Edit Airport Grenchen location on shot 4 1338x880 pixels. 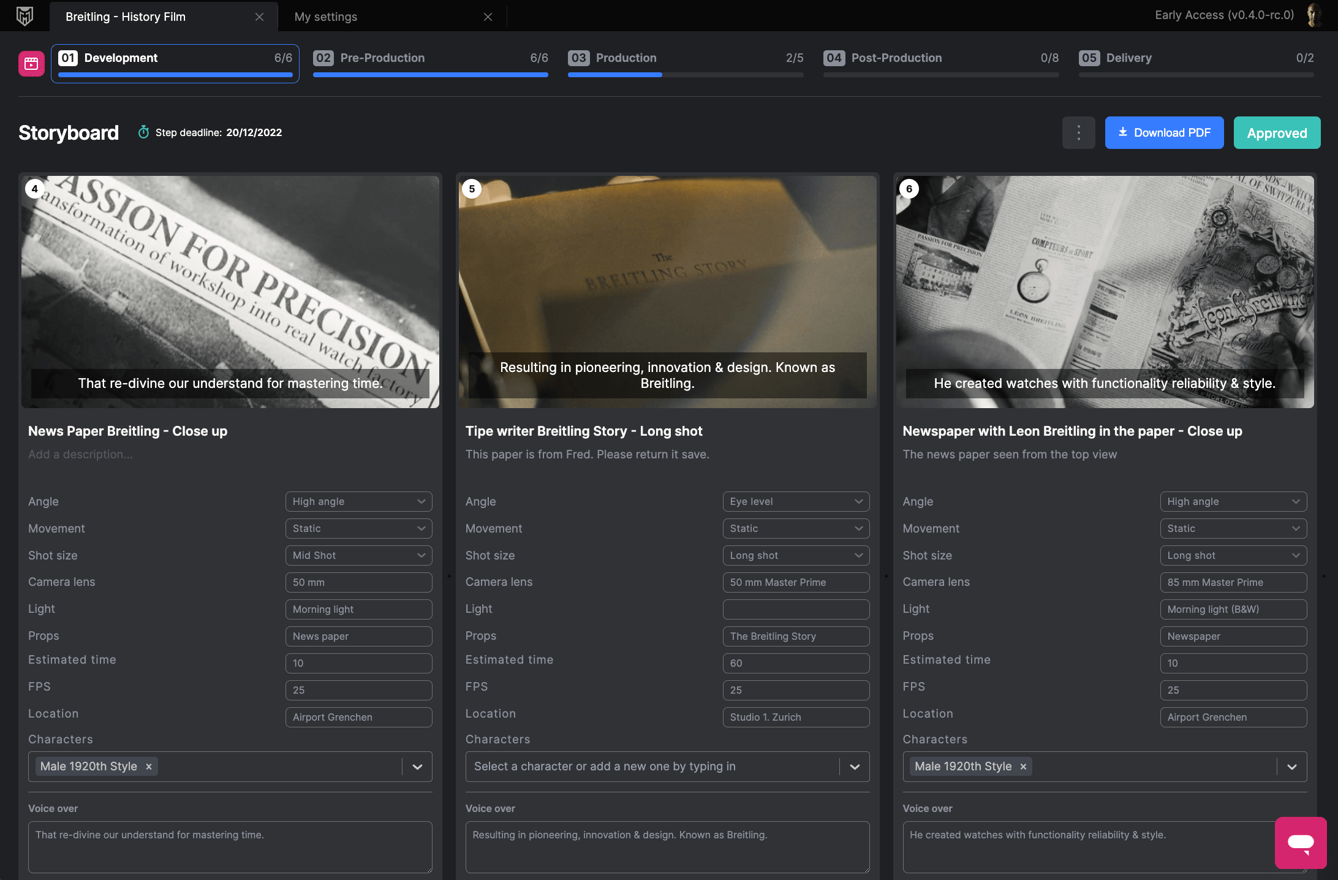tap(358, 717)
